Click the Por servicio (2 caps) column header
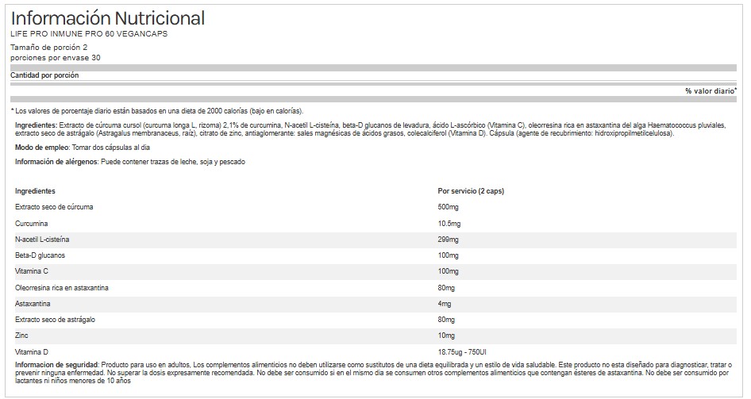The image size is (751, 399). 472,191
